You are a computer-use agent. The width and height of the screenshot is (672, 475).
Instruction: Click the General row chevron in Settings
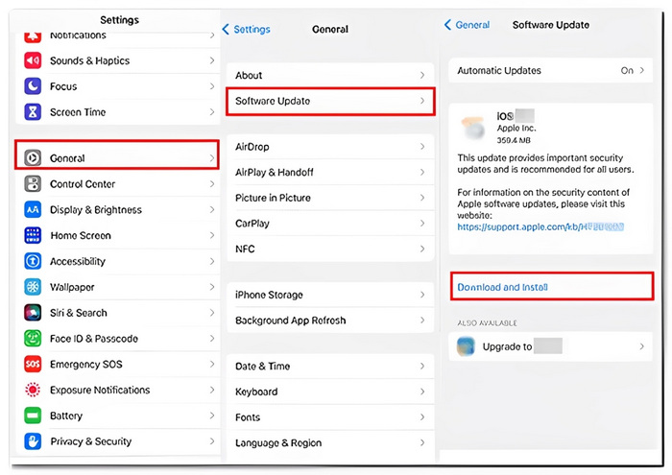point(212,158)
